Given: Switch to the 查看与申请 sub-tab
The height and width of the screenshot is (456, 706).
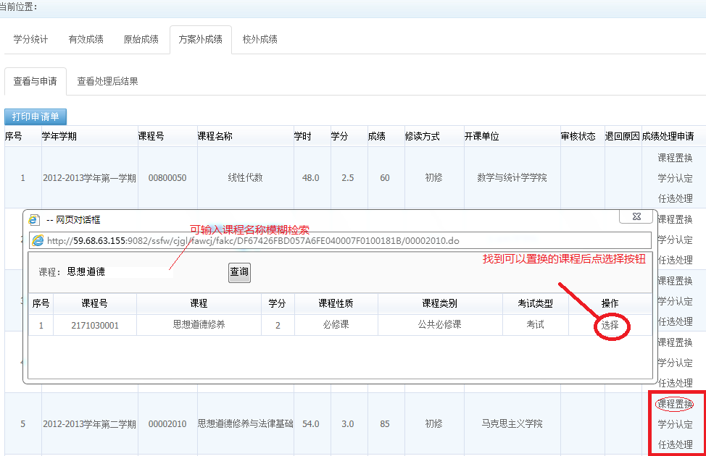Looking at the screenshot, I should coord(36,81).
